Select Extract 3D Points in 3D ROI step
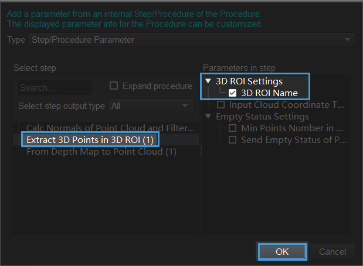The image size is (363, 266). 90,140
